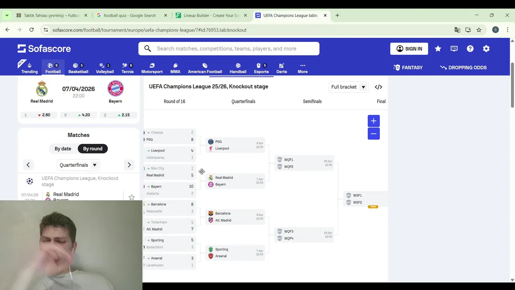The image size is (515, 290).
Task: Click the Bayern crest in match card
Action: click(x=115, y=89)
